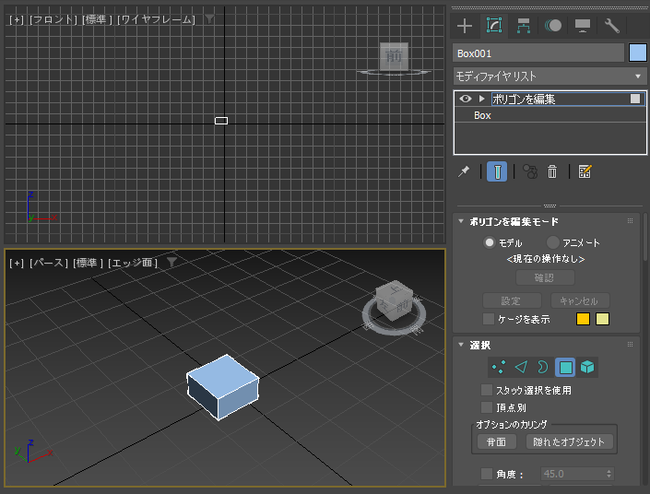Screen dimensions: 650x494
Task: Select Element sub-object level cube icon
Action: [x=587, y=367]
